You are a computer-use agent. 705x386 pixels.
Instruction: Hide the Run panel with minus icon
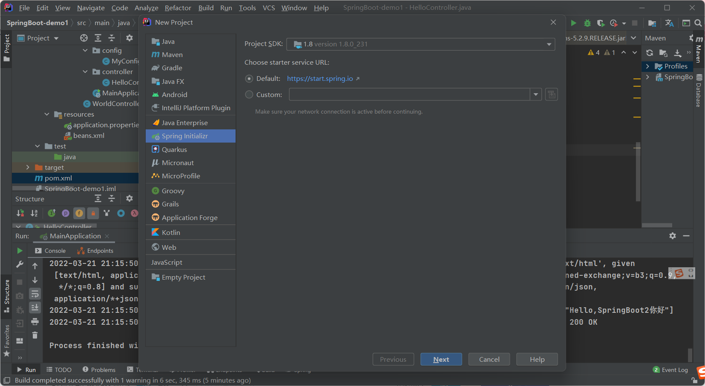click(x=686, y=236)
